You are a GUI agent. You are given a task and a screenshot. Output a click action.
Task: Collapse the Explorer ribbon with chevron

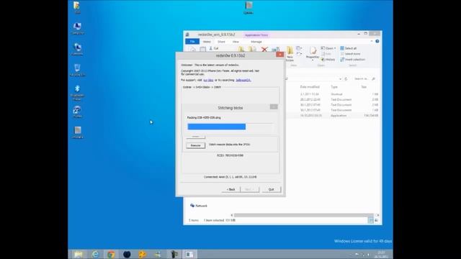372,42
